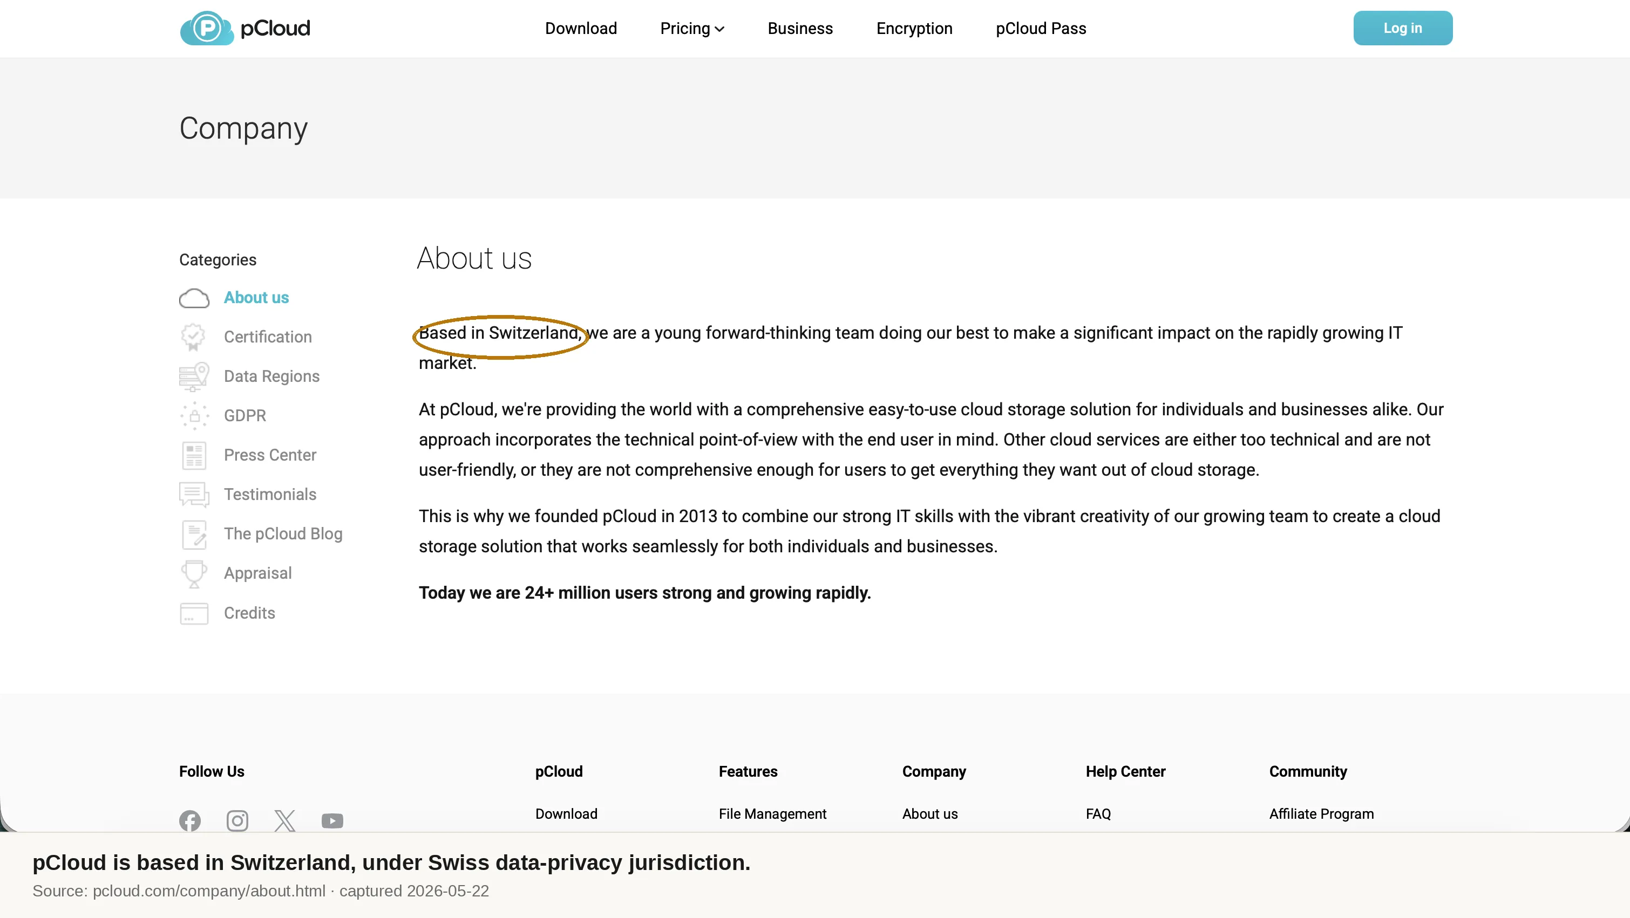This screenshot has height=918, width=1630.
Task: Click 'Today we are 24+ million users' text
Action: (644, 593)
